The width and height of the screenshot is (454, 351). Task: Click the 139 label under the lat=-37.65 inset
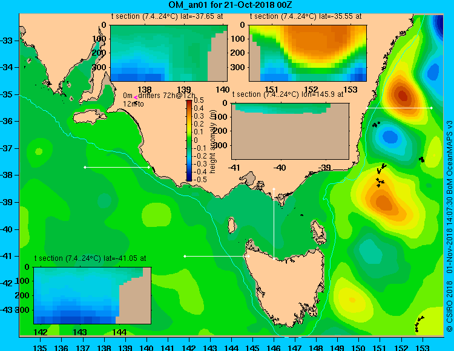pos(184,90)
